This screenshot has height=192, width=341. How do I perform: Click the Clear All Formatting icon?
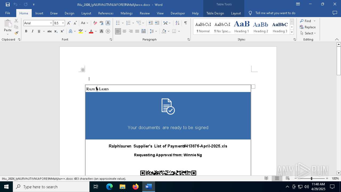[95, 23]
